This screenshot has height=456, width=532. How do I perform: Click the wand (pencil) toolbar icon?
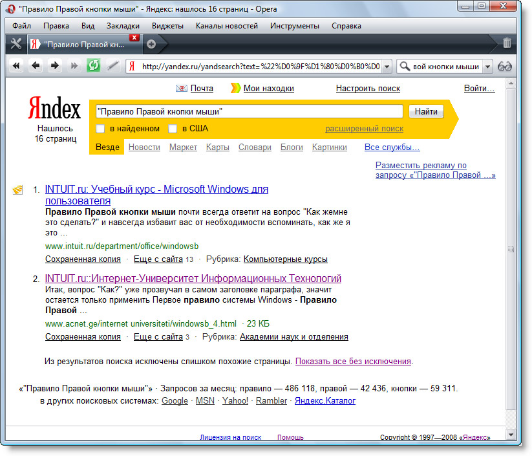click(x=112, y=66)
